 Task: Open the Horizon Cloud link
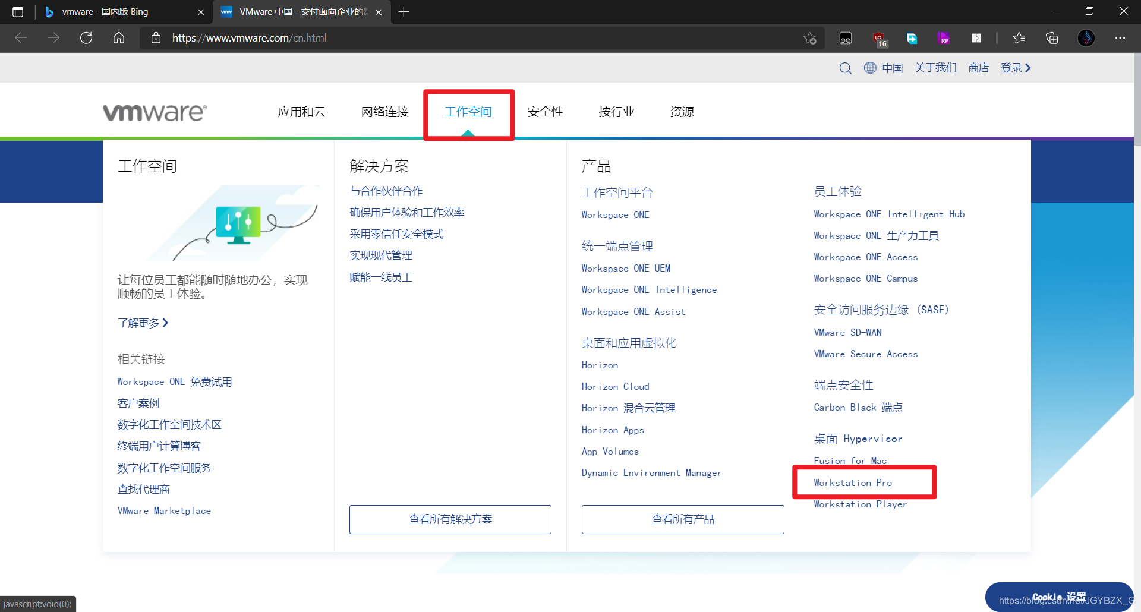click(x=615, y=386)
